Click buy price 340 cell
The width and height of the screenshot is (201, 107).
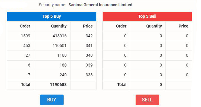89,55
